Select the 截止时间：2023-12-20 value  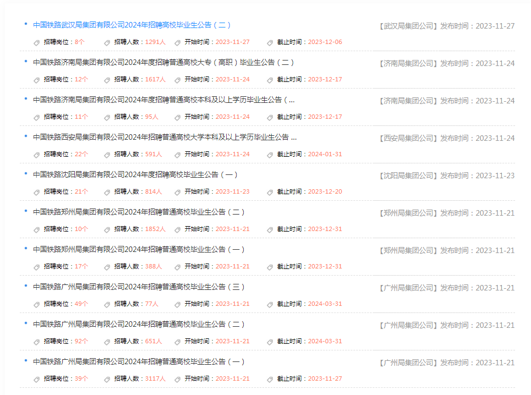pos(325,191)
